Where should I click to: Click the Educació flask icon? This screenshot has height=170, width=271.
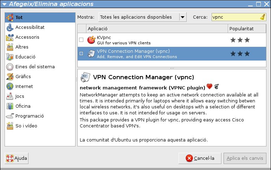click(10, 57)
